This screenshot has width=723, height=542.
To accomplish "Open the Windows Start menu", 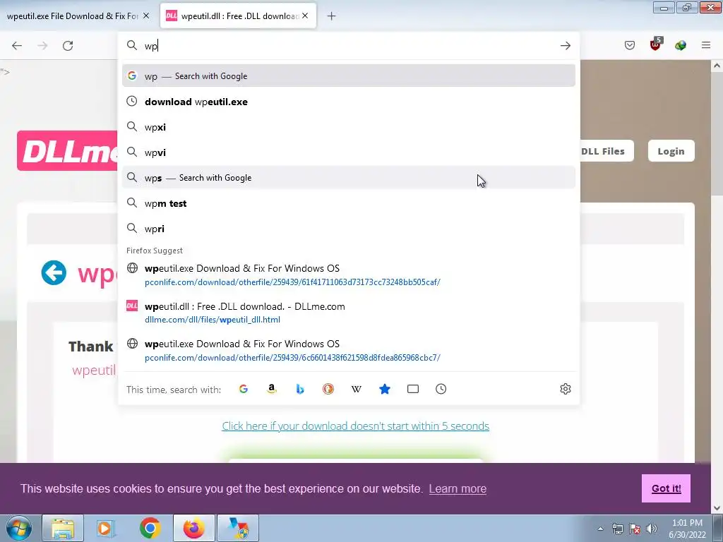I will point(18,528).
